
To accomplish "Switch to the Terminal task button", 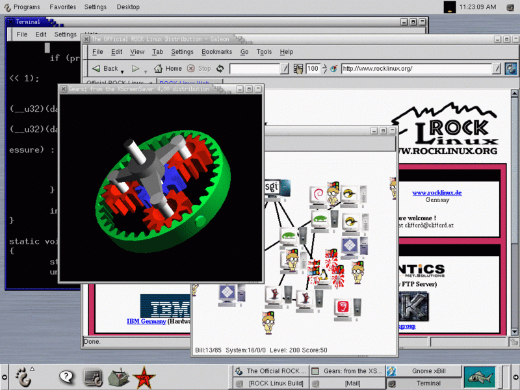I will 424,383.
